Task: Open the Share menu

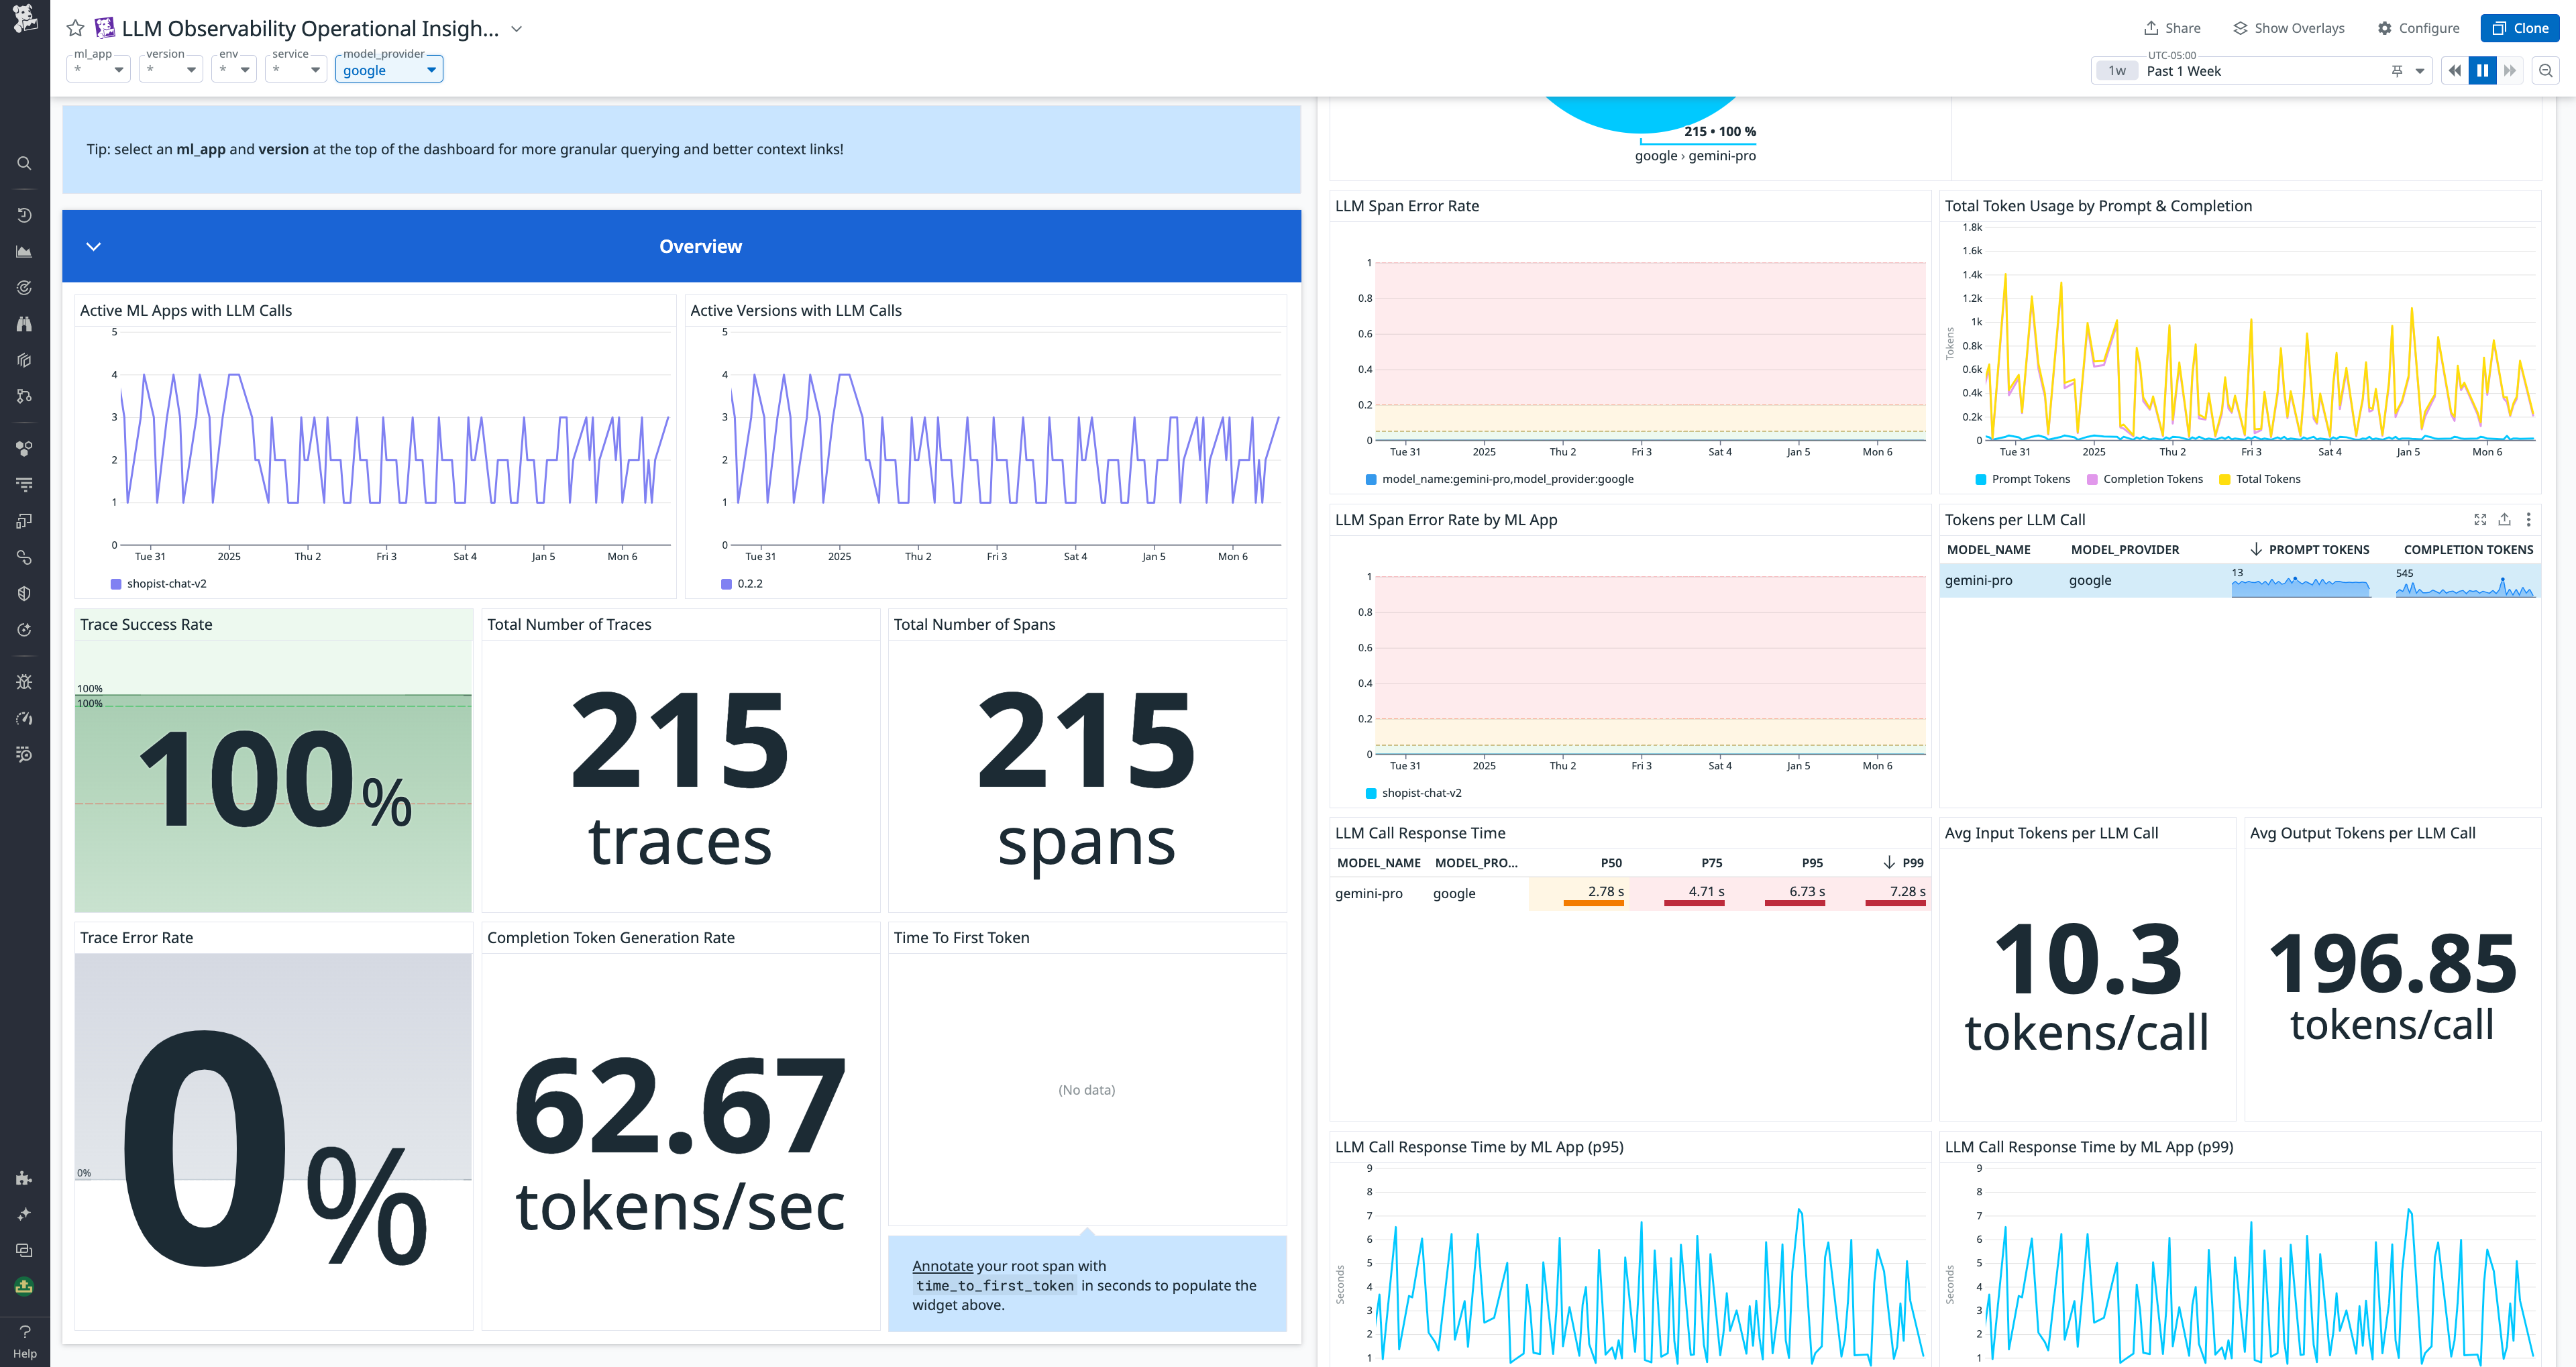Action: [x=2171, y=28]
